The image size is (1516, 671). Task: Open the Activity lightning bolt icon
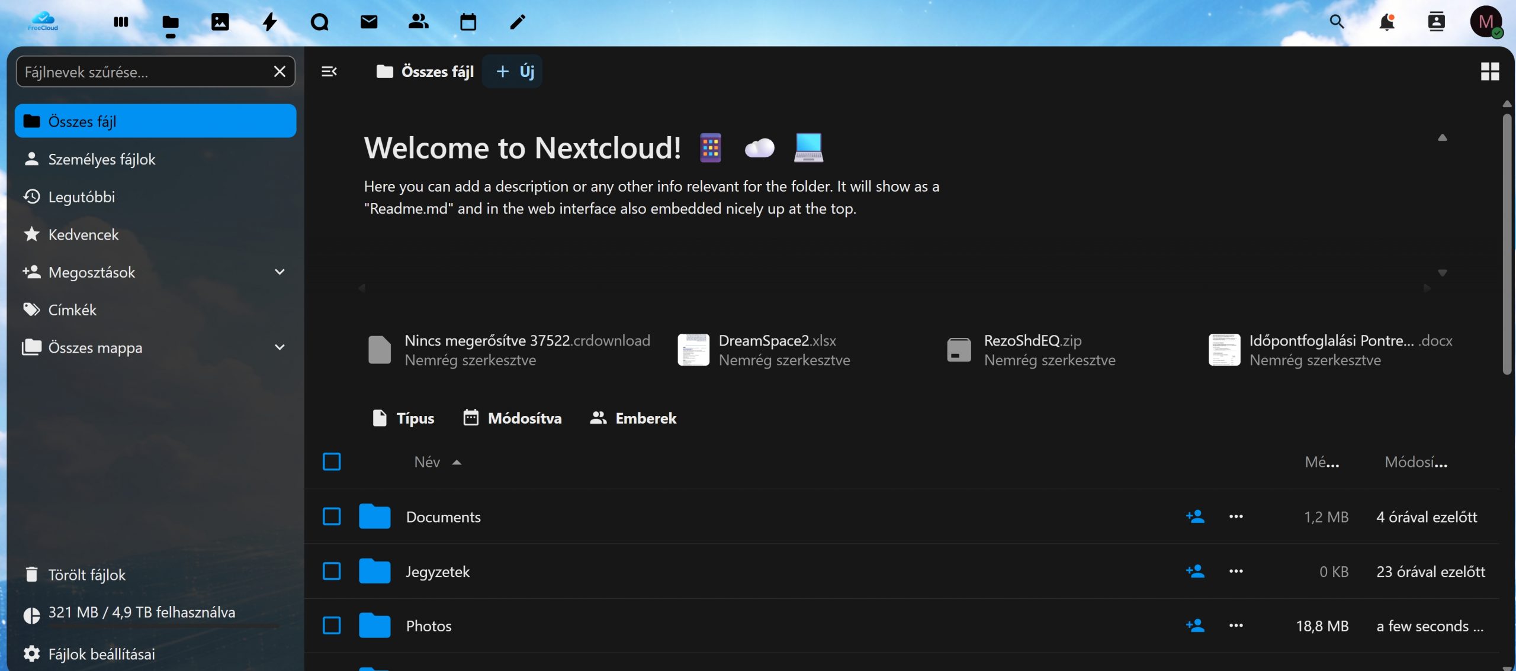pyautogui.click(x=269, y=22)
